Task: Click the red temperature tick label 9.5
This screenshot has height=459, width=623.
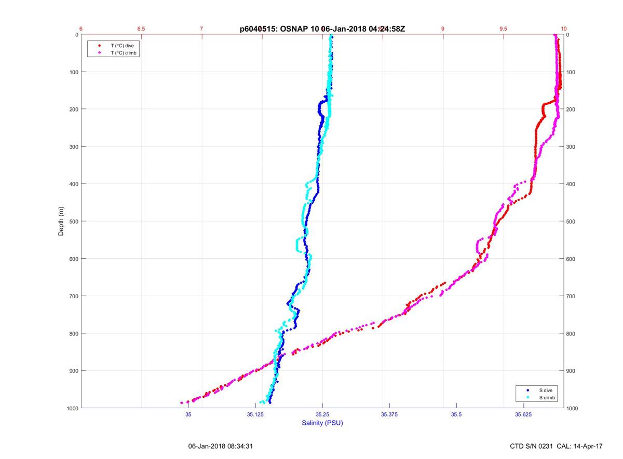Action: point(503,29)
